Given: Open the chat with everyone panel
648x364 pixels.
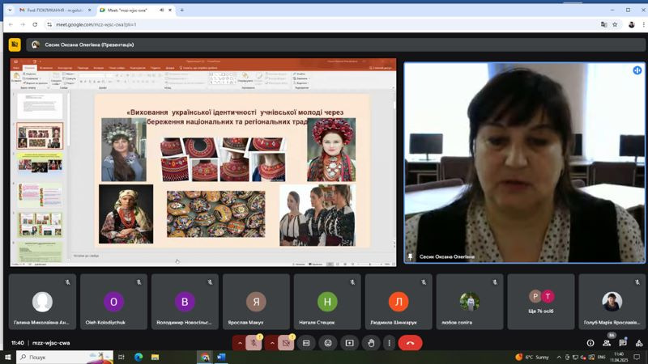Looking at the screenshot, I should [x=623, y=343].
